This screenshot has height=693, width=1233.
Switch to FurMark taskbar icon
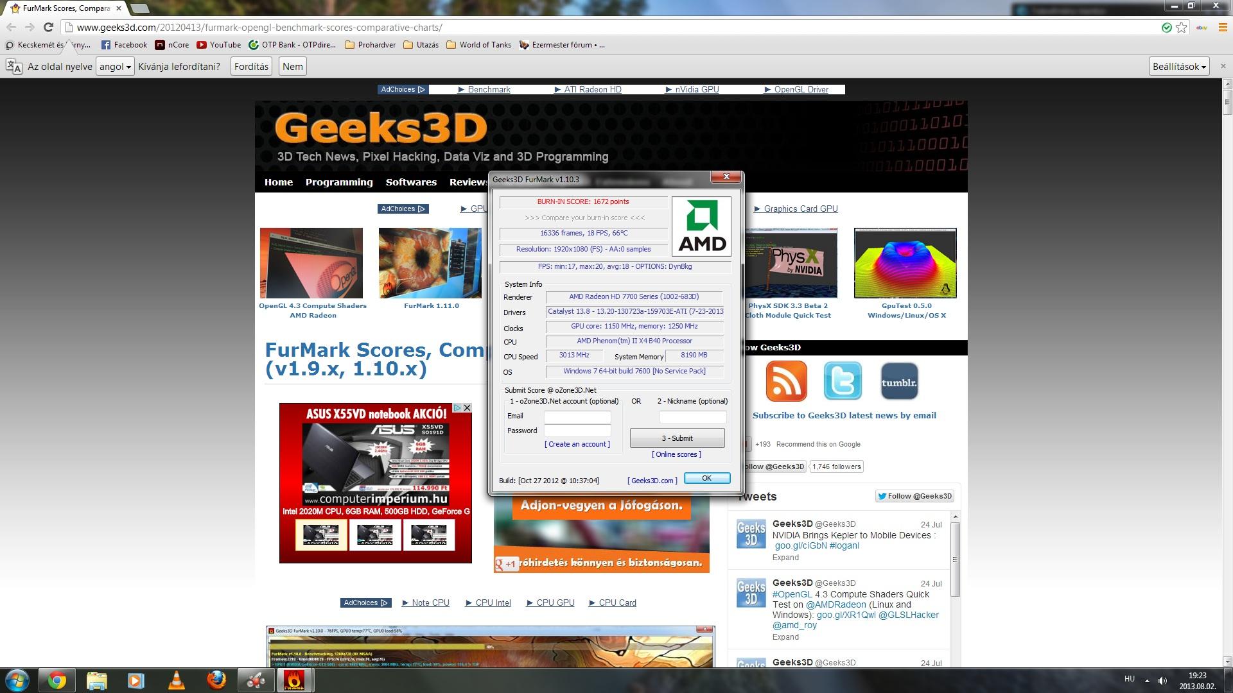(x=295, y=680)
